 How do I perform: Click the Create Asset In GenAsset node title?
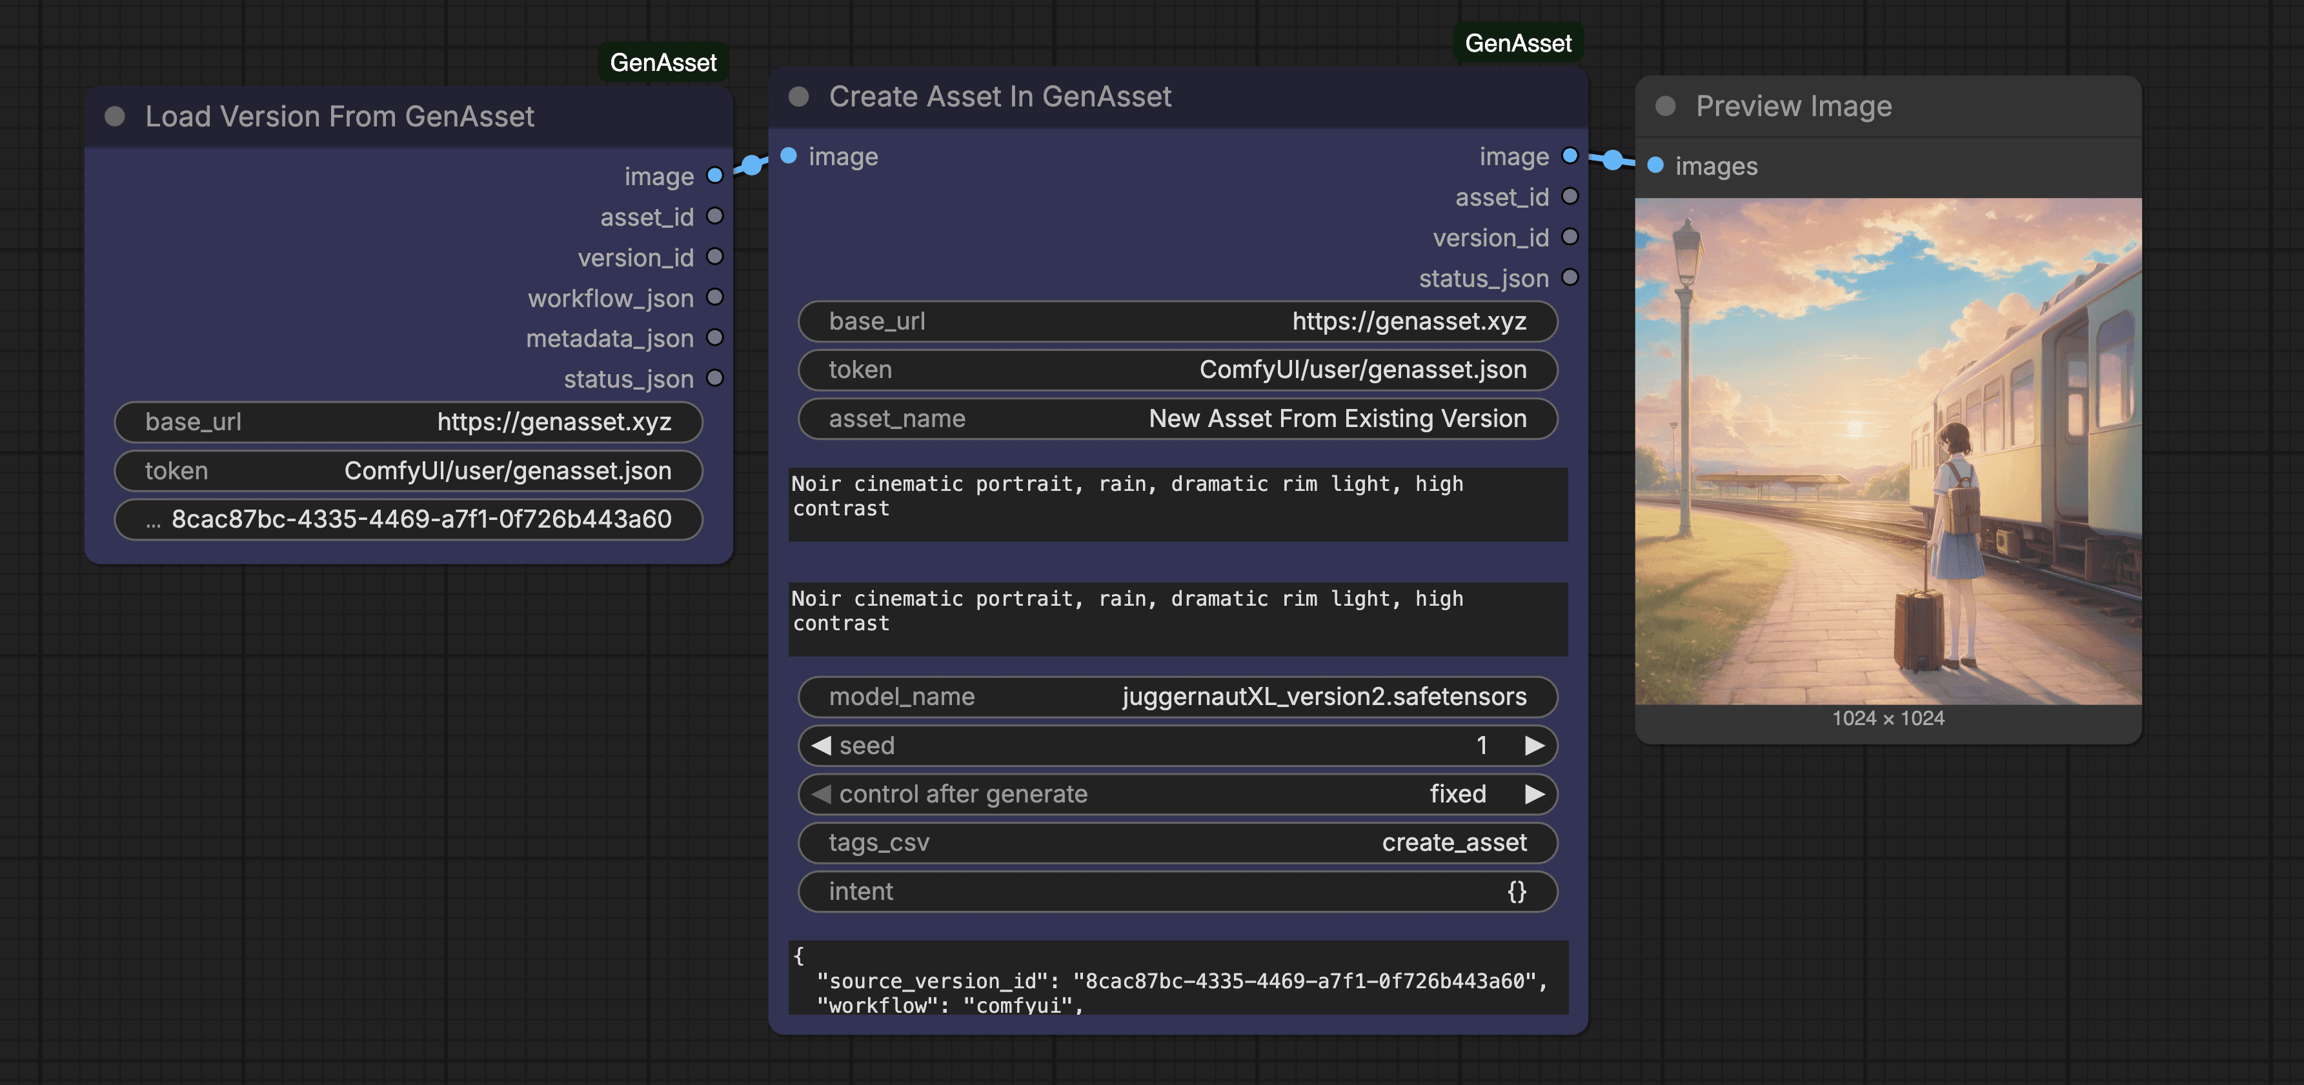1000,97
